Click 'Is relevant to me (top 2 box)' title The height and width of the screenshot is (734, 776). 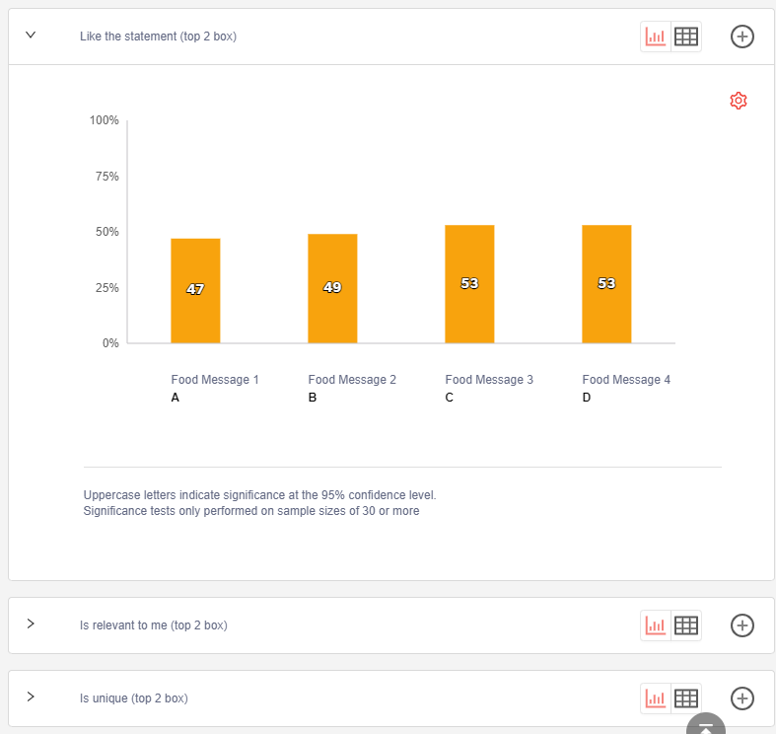(153, 625)
